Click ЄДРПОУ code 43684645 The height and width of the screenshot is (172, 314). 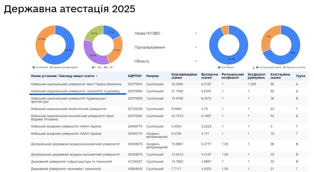coord(135,169)
